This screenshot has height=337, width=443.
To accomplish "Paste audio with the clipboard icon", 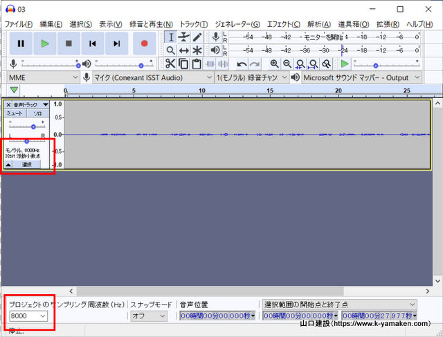I will click(x=197, y=64).
